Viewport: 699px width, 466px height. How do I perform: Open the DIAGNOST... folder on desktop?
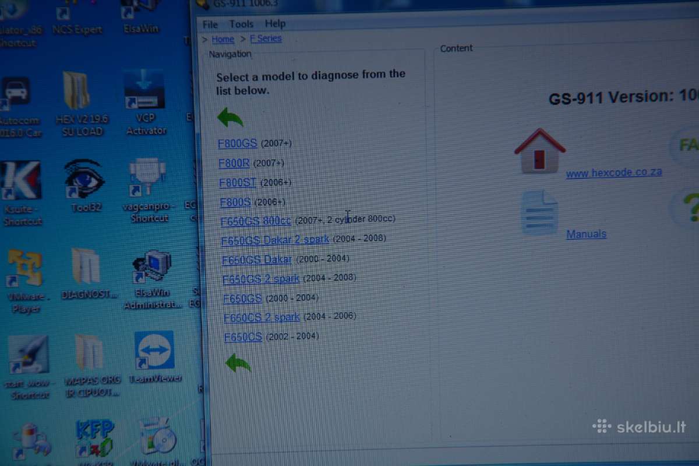click(x=89, y=274)
